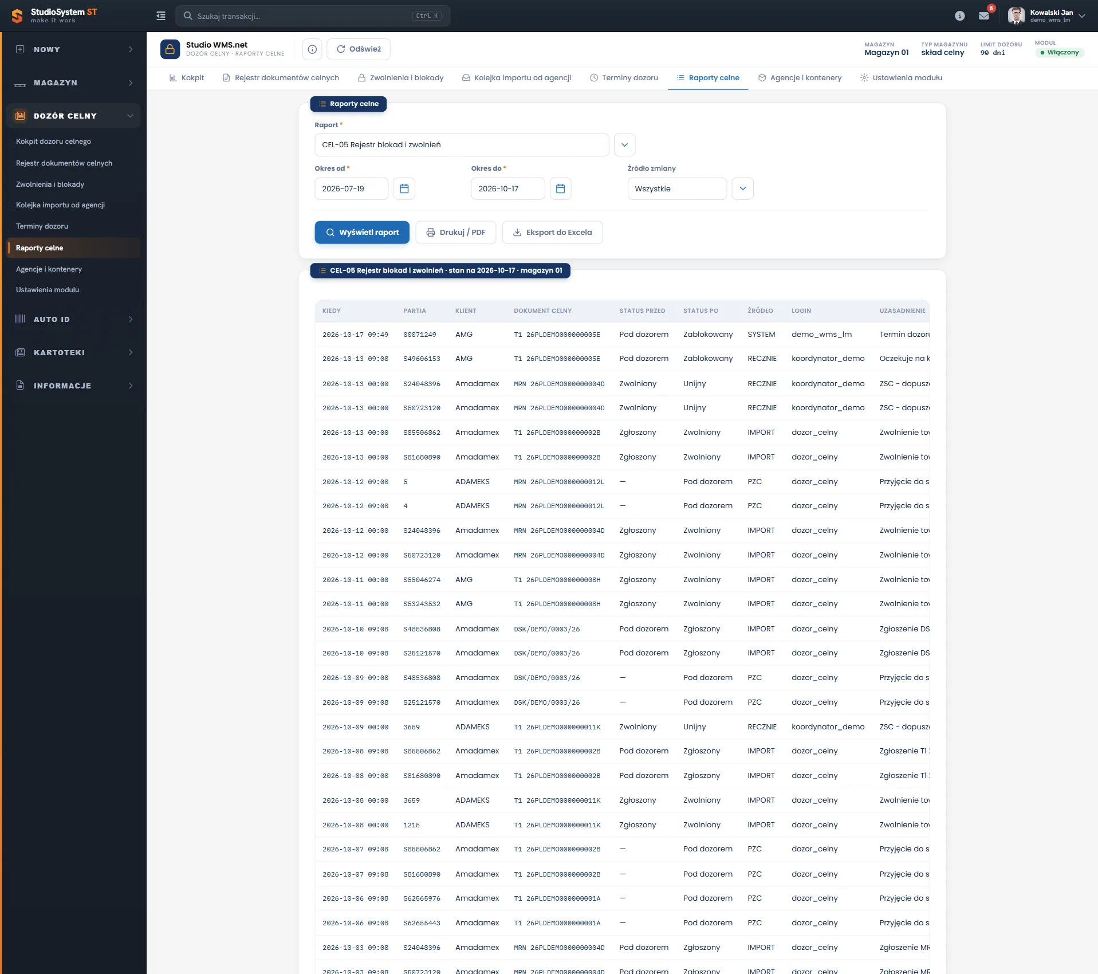This screenshot has height=974, width=1098.
Task: Click the Auto ID barcode icon
Action: [x=20, y=319]
